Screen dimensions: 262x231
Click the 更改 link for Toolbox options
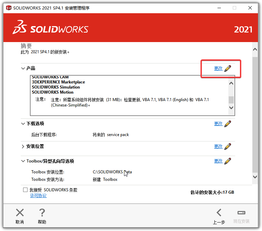pos(219,161)
